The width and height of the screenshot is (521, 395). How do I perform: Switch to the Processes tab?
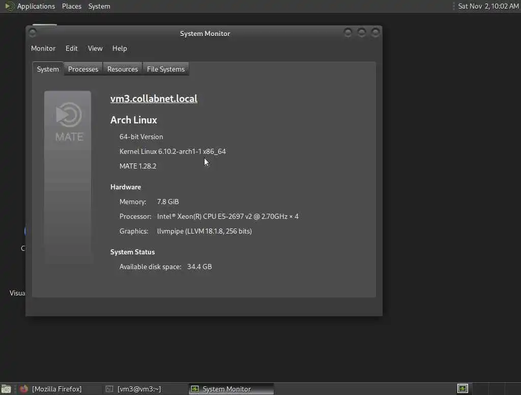[x=83, y=69]
